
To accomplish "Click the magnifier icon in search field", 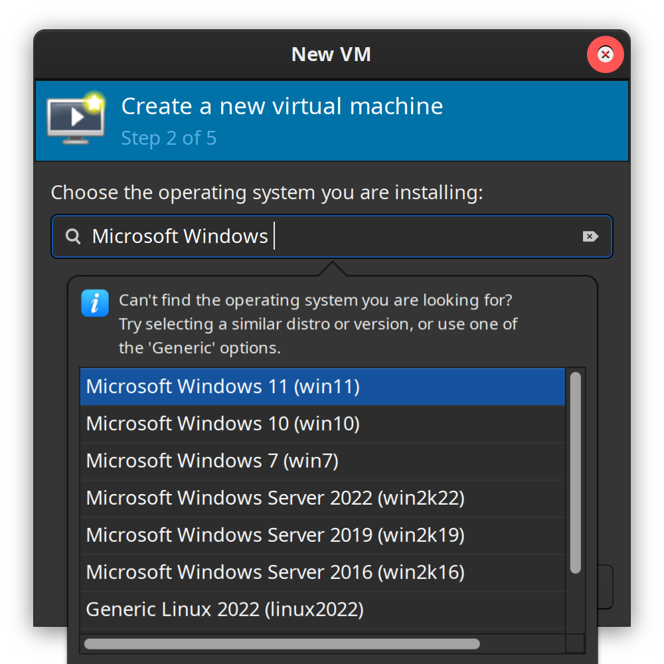I will pos(73,236).
